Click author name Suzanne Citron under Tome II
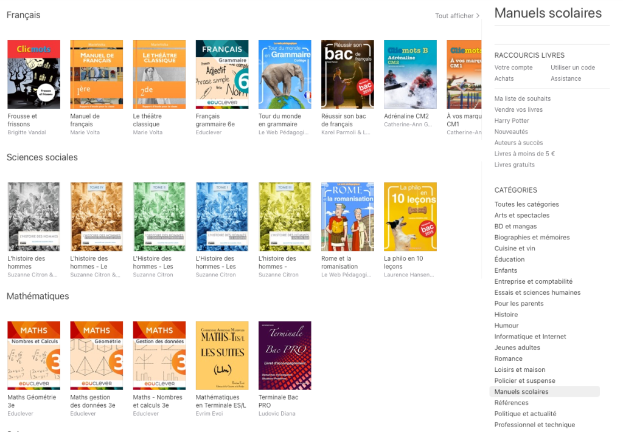Viewport: 623px width, 432px height. [x=153, y=275]
